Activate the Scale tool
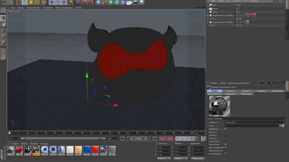The height and width of the screenshot is (162, 289). point(31,2)
